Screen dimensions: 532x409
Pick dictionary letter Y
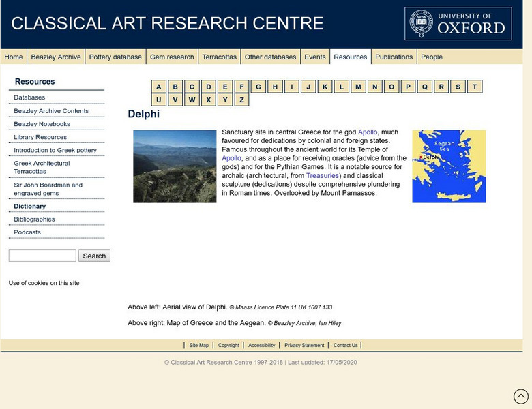pos(225,100)
